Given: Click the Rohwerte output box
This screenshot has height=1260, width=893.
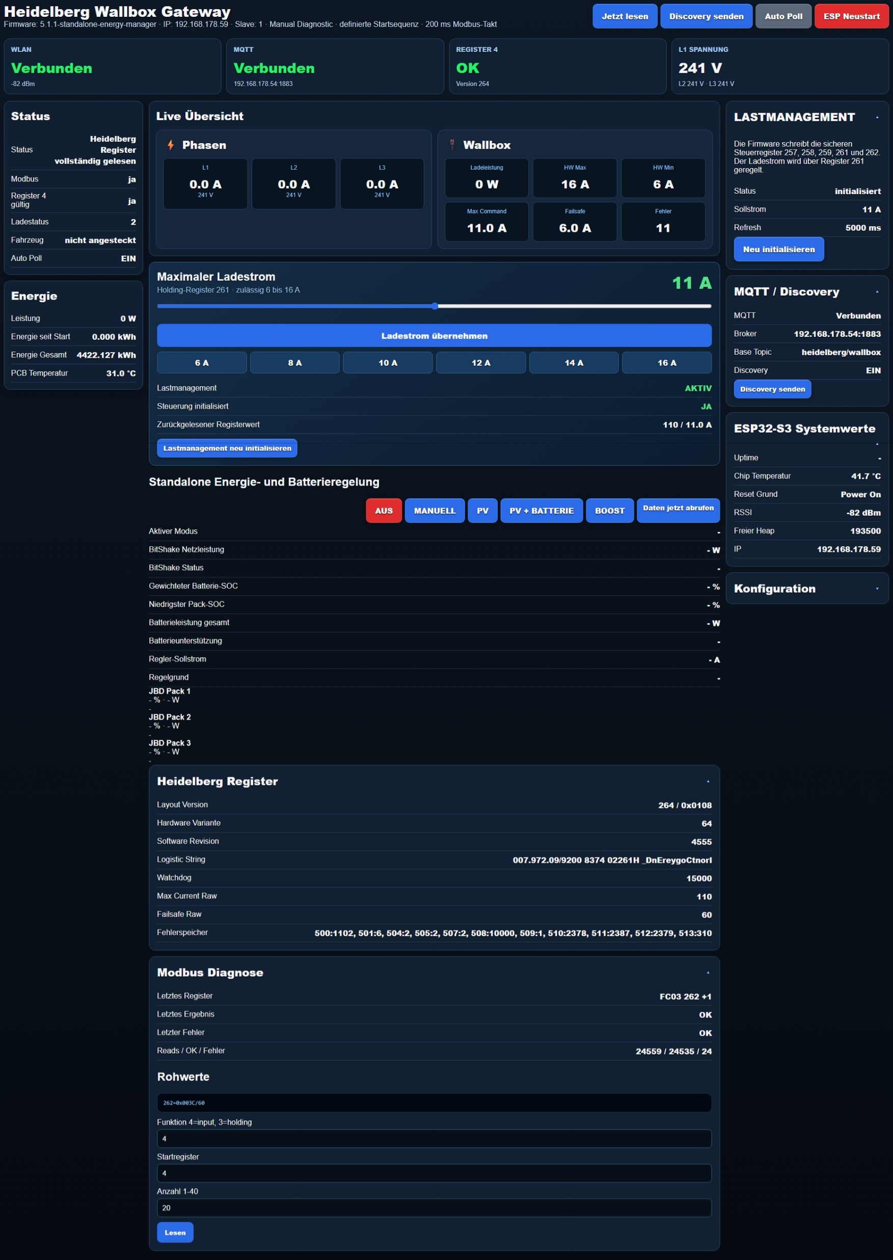Looking at the screenshot, I should (434, 1102).
